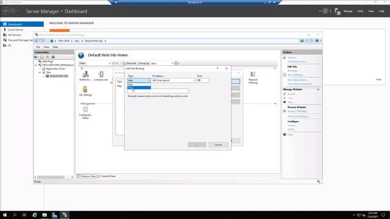Open the Request Filtering feature icon
The height and width of the screenshot is (219, 390).
253,77
